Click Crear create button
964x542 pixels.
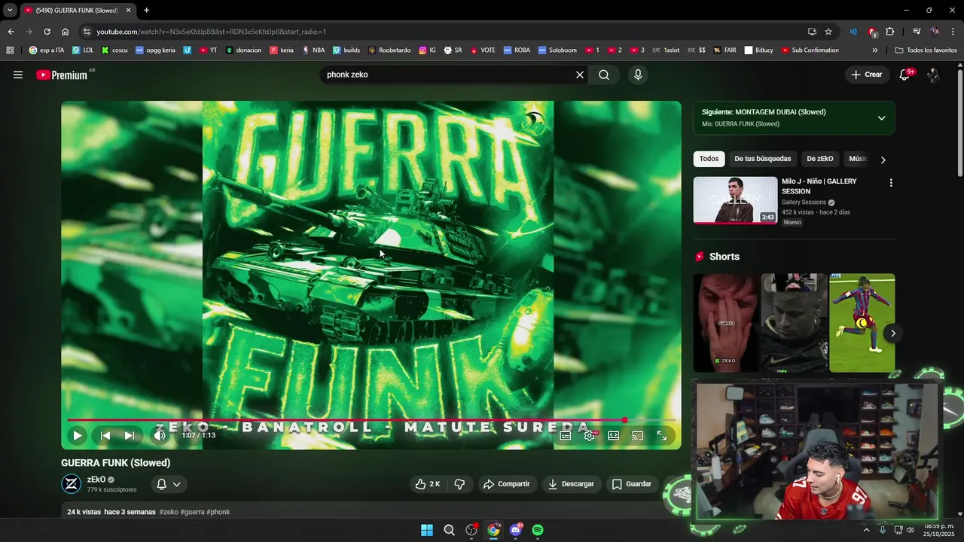(867, 75)
